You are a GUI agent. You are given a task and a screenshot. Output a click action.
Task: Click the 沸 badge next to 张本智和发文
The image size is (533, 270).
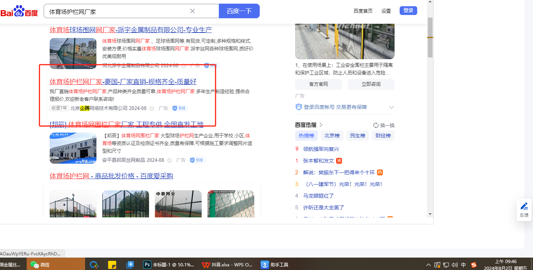[339, 161]
